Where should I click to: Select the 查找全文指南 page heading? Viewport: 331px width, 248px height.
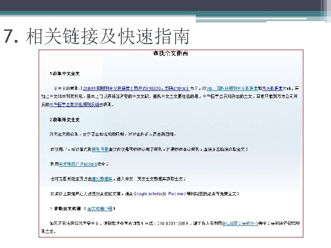[x=171, y=53]
